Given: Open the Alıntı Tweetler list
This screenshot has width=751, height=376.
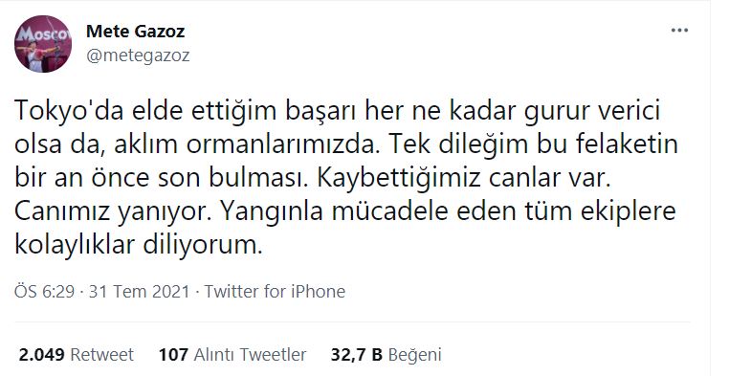Looking at the screenshot, I should [250, 354].
